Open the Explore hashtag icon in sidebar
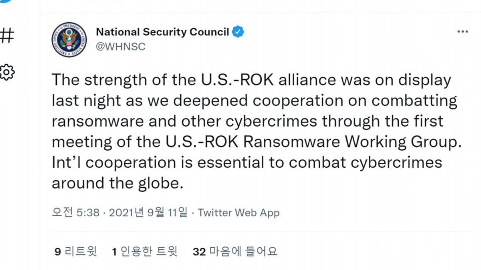481x270 pixels. (7, 36)
